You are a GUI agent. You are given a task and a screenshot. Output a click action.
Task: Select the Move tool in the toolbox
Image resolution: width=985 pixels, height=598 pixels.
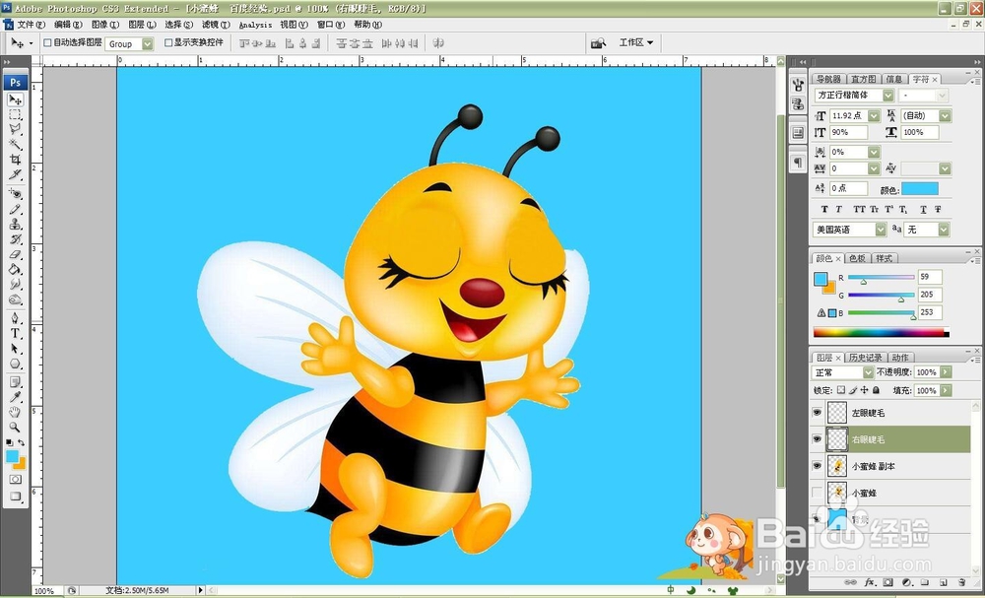coord(14,101)
